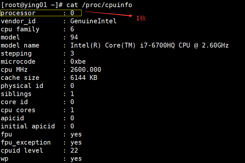
Task: Click the siblings line label
Action: (16, 94)
